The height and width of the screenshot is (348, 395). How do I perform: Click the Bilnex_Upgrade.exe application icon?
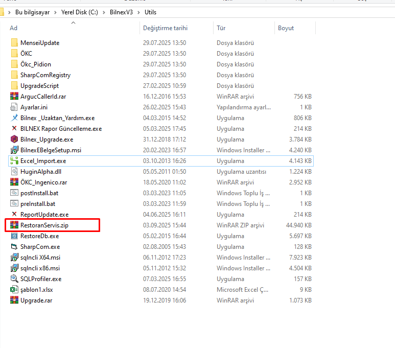pyautogui.click(x=14, y=140)
